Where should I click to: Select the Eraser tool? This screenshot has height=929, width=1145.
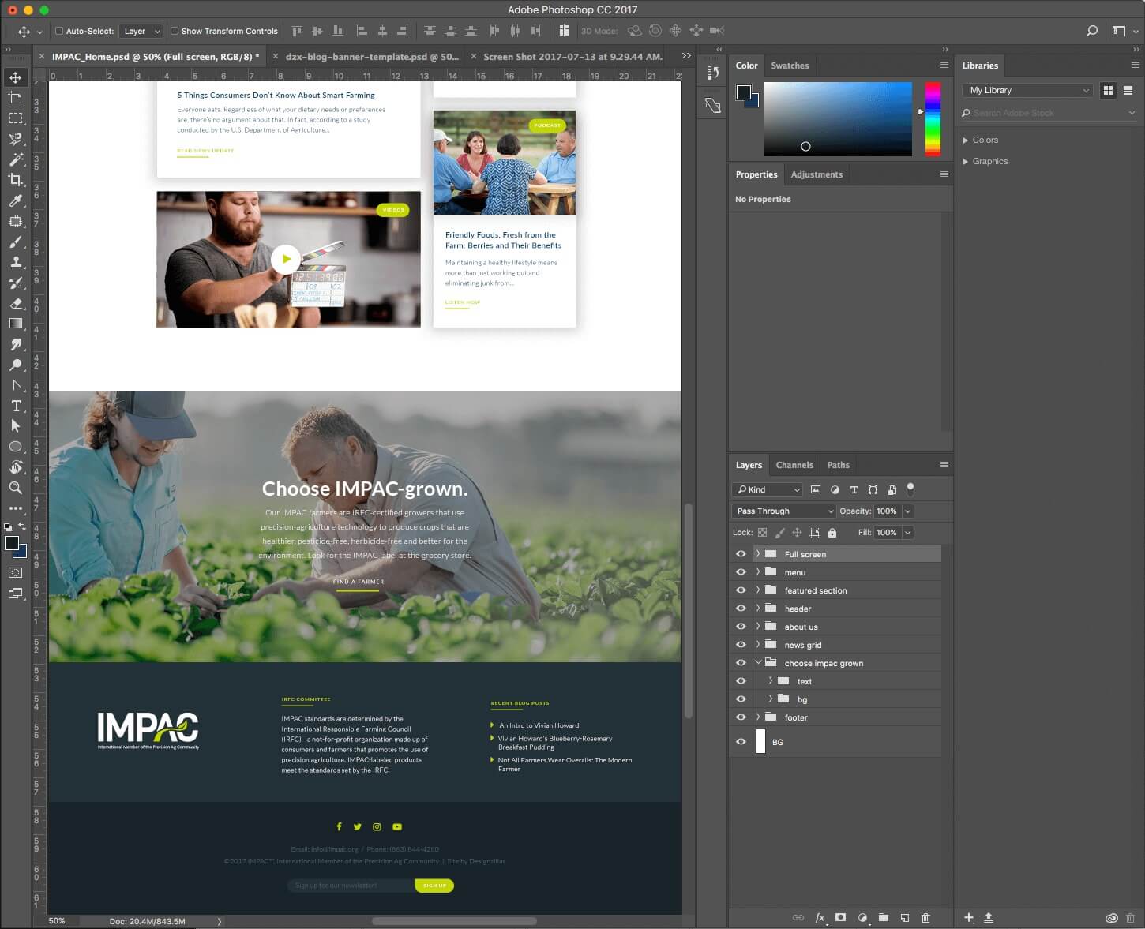[x=16, y=303]
